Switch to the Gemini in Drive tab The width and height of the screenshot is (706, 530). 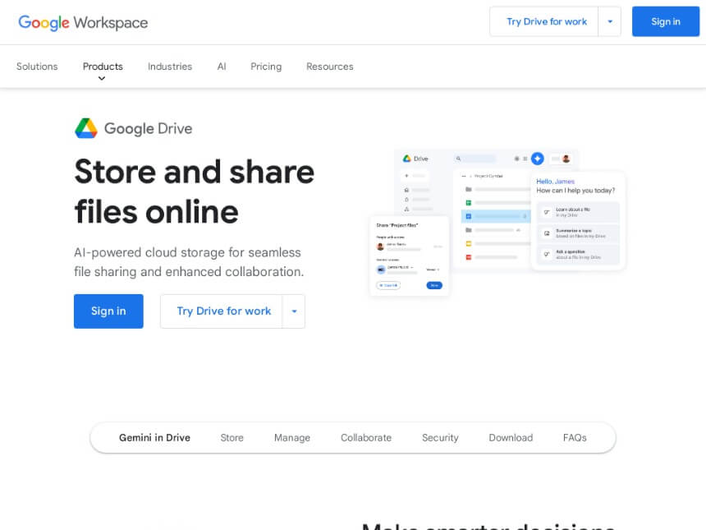coord(154,438)
